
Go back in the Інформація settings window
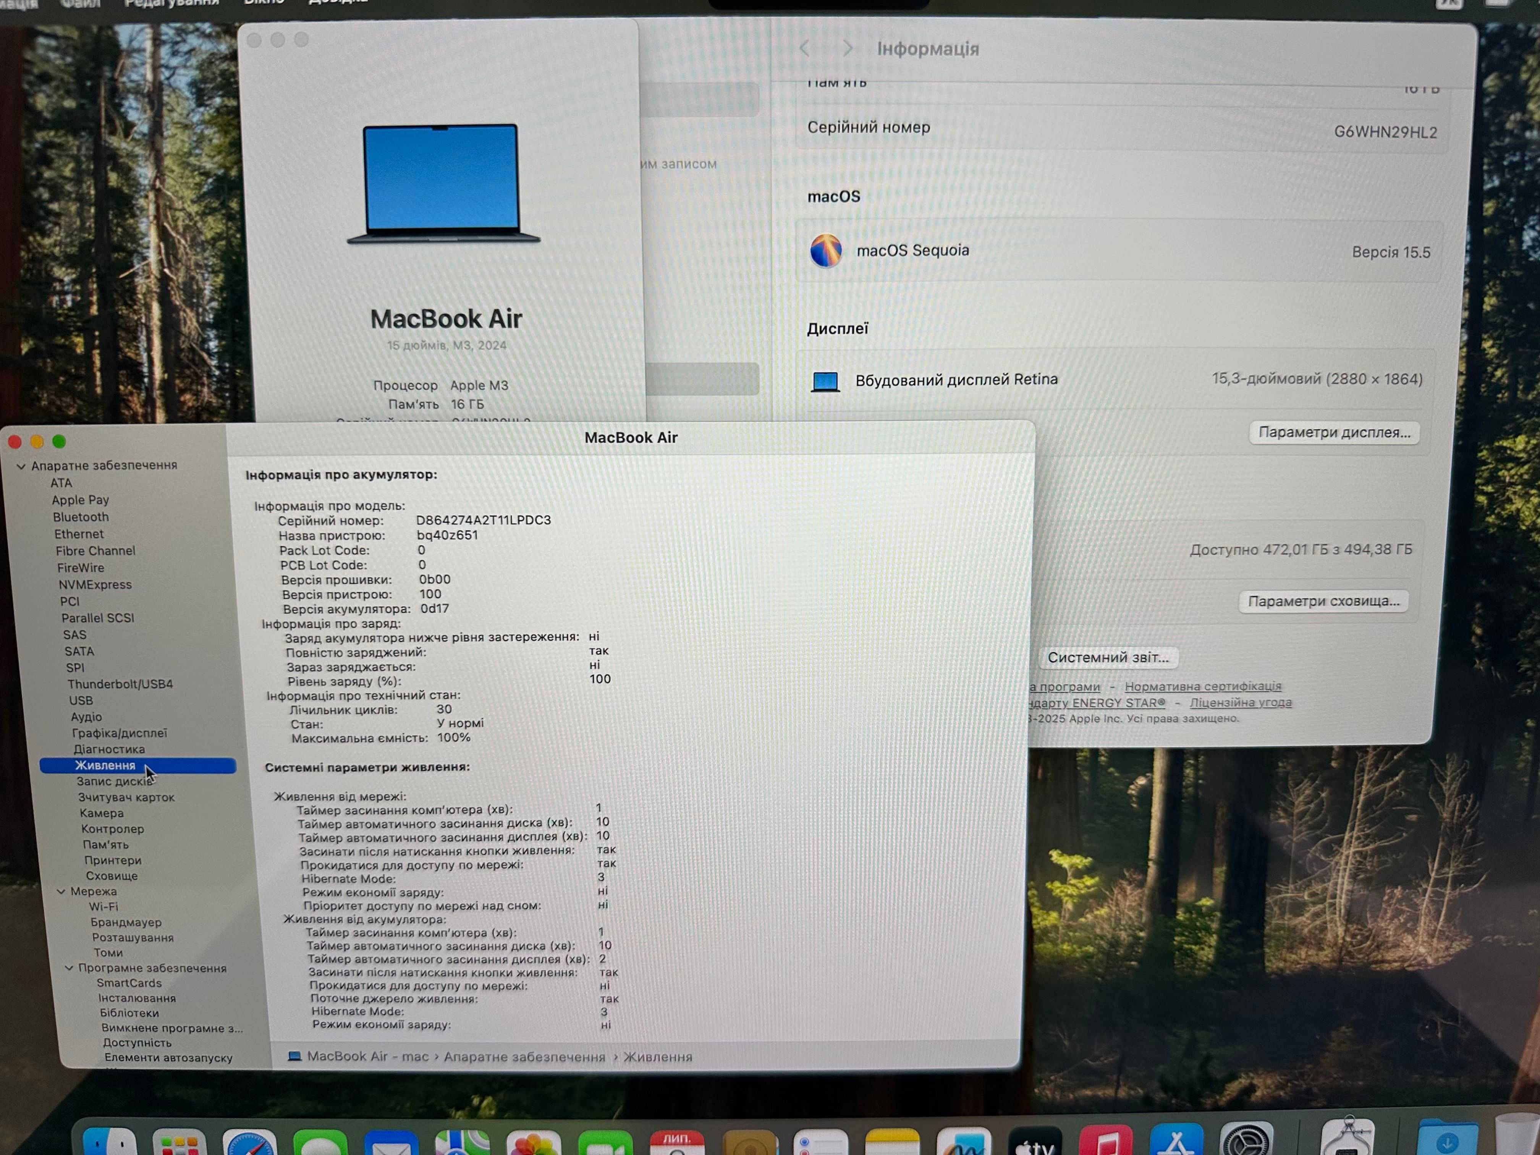[x=805, y=48]
